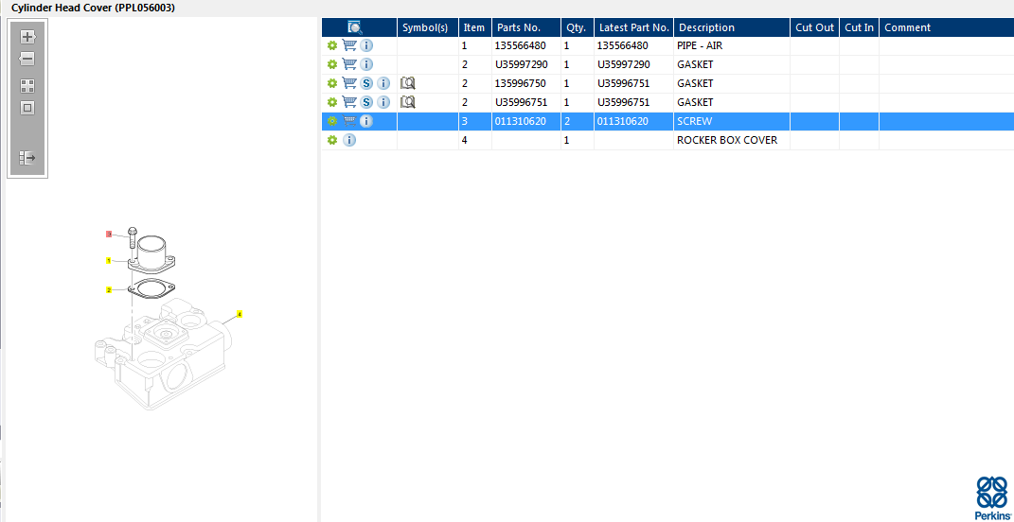This screenshot has width=1014, height=522.
Task: Select the SCREW description cell
Action: [732, 121]
